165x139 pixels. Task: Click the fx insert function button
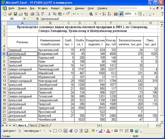tap(37, 19)
